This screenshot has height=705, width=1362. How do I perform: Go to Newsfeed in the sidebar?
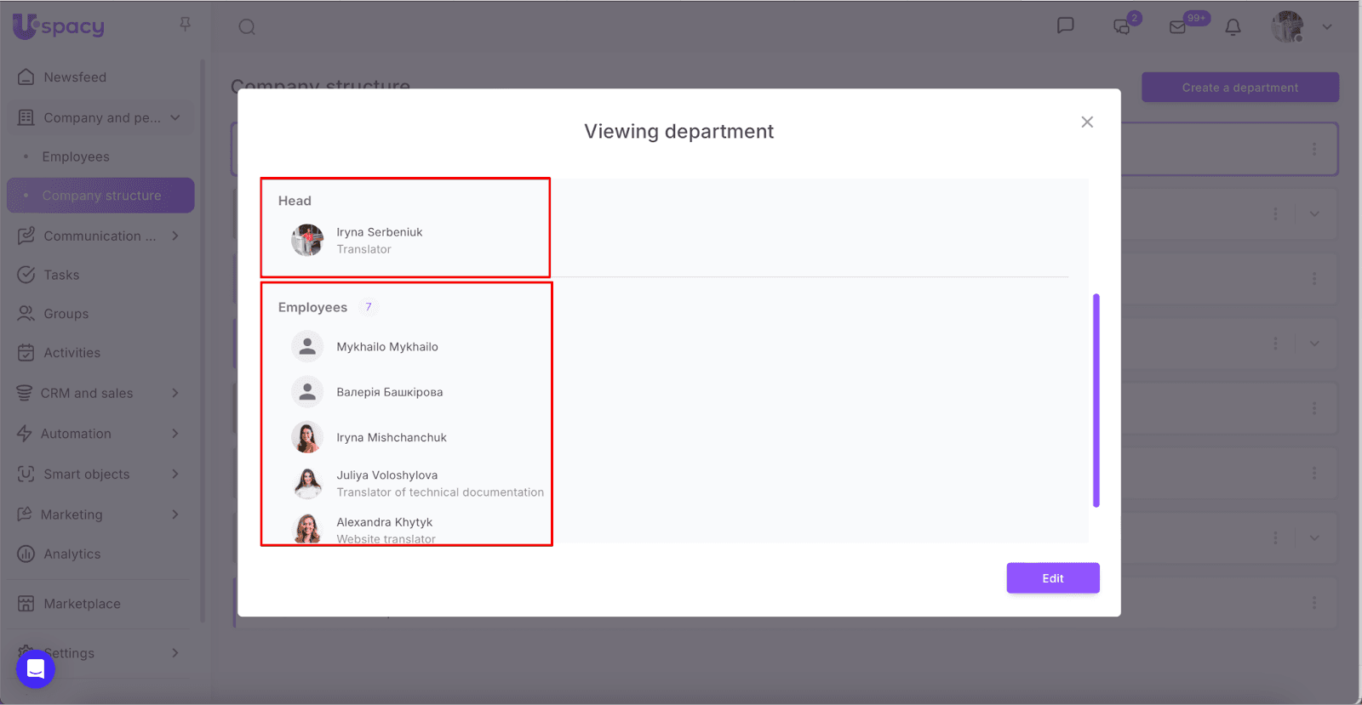[75, 77]
